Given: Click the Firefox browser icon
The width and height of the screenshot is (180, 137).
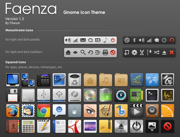Looking at the screenshot, I should (x=13, y=111).
